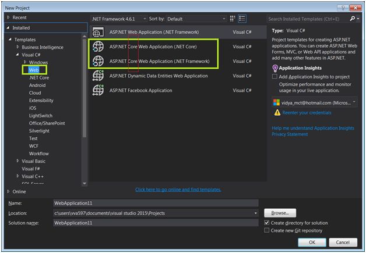This screenshot has height=253, width=366.
Task: Expand the Business Intelligence node
Action: 17,47
